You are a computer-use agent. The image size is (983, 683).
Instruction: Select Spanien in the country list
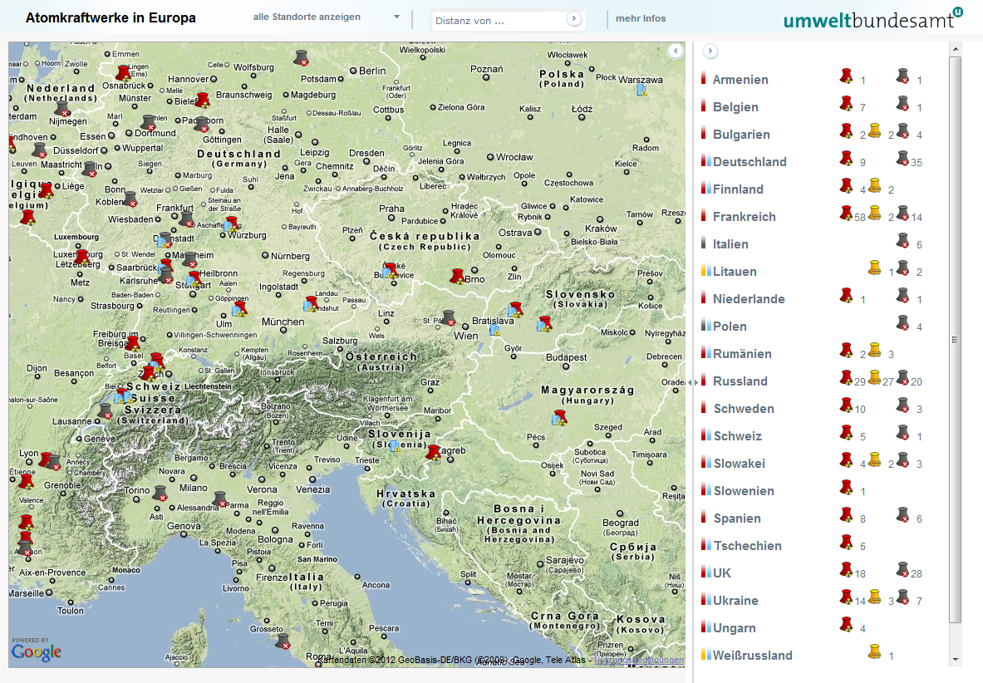(736, 518)
